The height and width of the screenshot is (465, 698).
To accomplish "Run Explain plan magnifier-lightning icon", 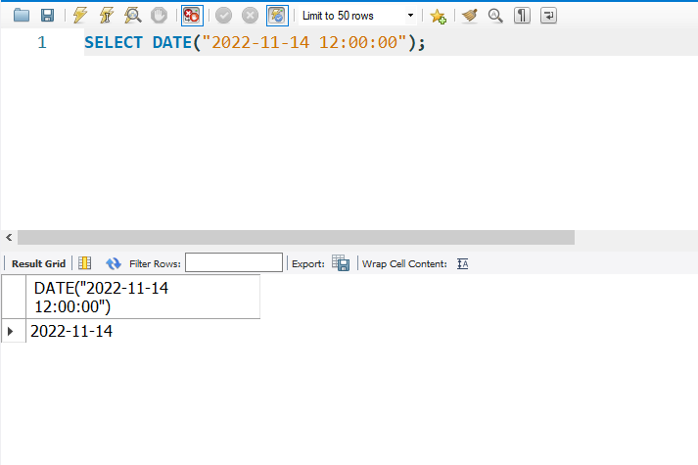I will point(132,16).
